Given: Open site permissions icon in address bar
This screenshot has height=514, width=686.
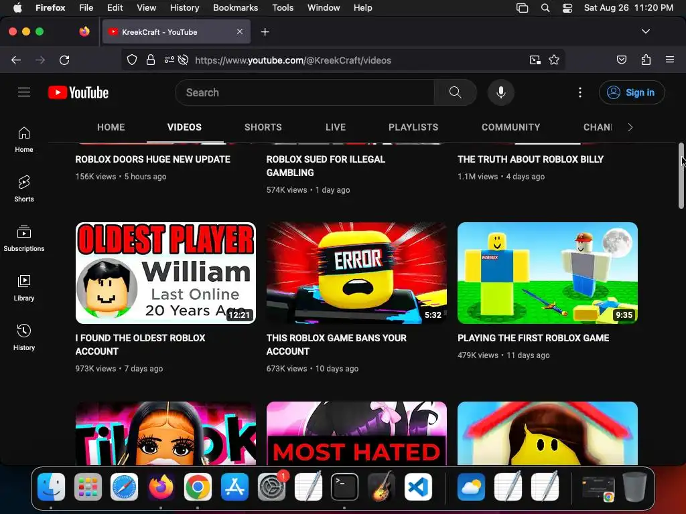Looking at the screenshot, I should click(169, 60).
